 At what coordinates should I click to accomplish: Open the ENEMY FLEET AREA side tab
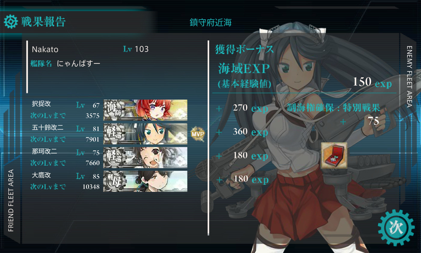[409, 77]
